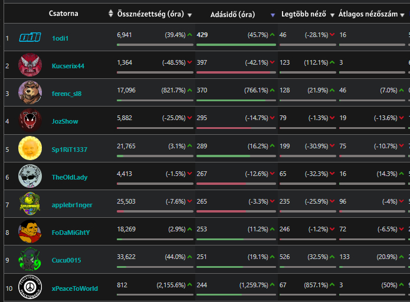
Task: Visit the Sp1RiT1337 channel page
Action: (69, 150)
